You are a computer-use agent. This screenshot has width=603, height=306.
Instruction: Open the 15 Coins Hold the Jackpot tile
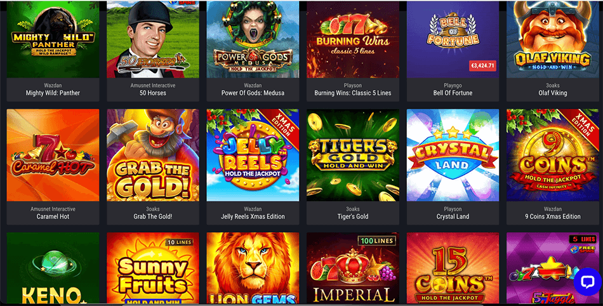453,268
